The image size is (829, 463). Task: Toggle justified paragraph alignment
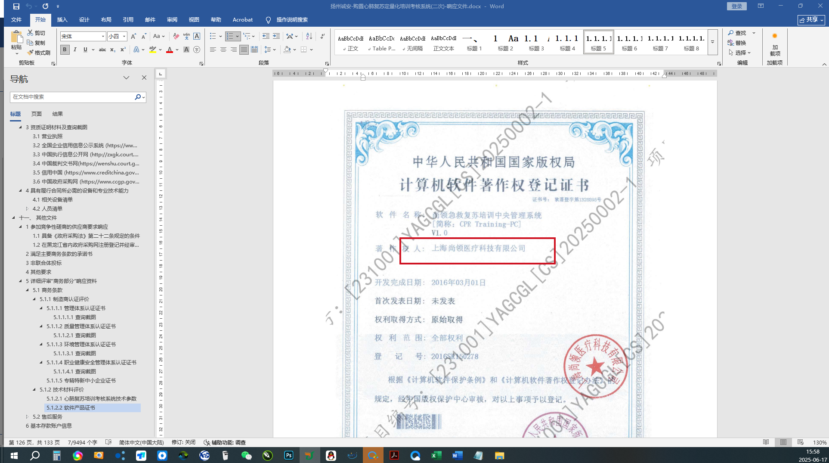click(x=244, y=50)
